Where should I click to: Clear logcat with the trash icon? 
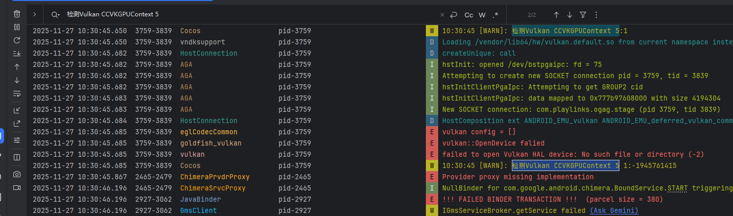click(x=17, y=14)
